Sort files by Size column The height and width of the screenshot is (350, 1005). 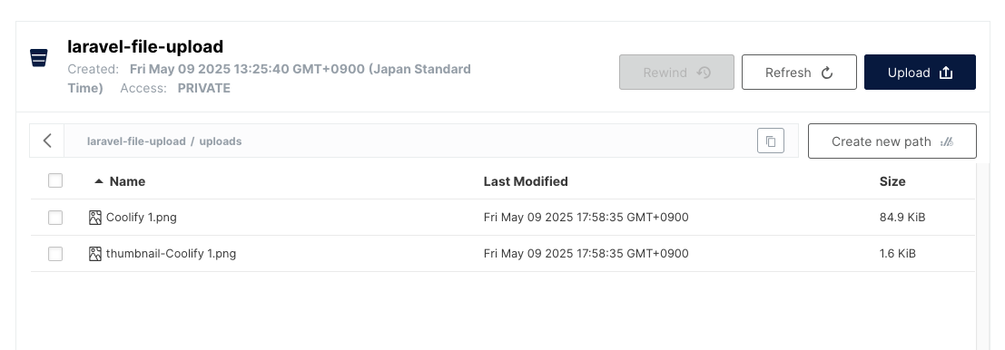pyautogui.click(x=892, y=181)
